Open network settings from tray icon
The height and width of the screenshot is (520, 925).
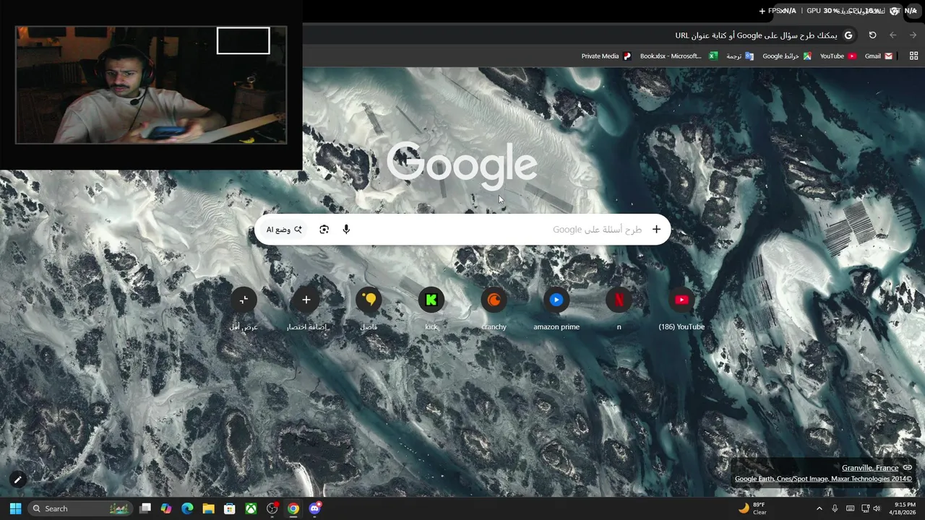(x=865, y=508)
